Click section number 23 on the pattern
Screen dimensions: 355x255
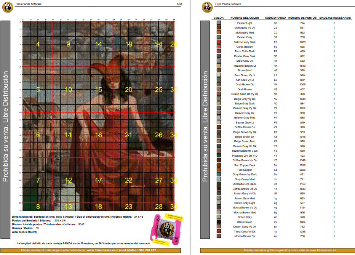(x=129, y=207)
